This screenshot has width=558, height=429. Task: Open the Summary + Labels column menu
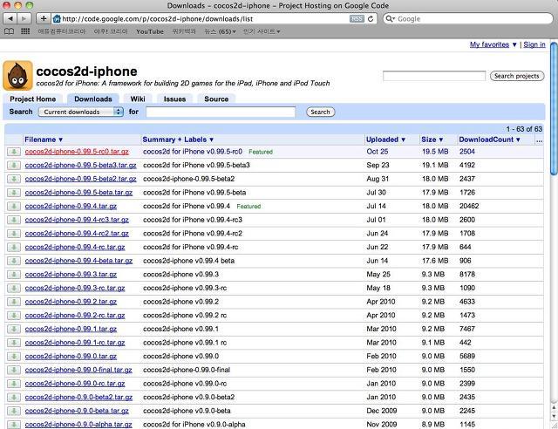[178, 140]
